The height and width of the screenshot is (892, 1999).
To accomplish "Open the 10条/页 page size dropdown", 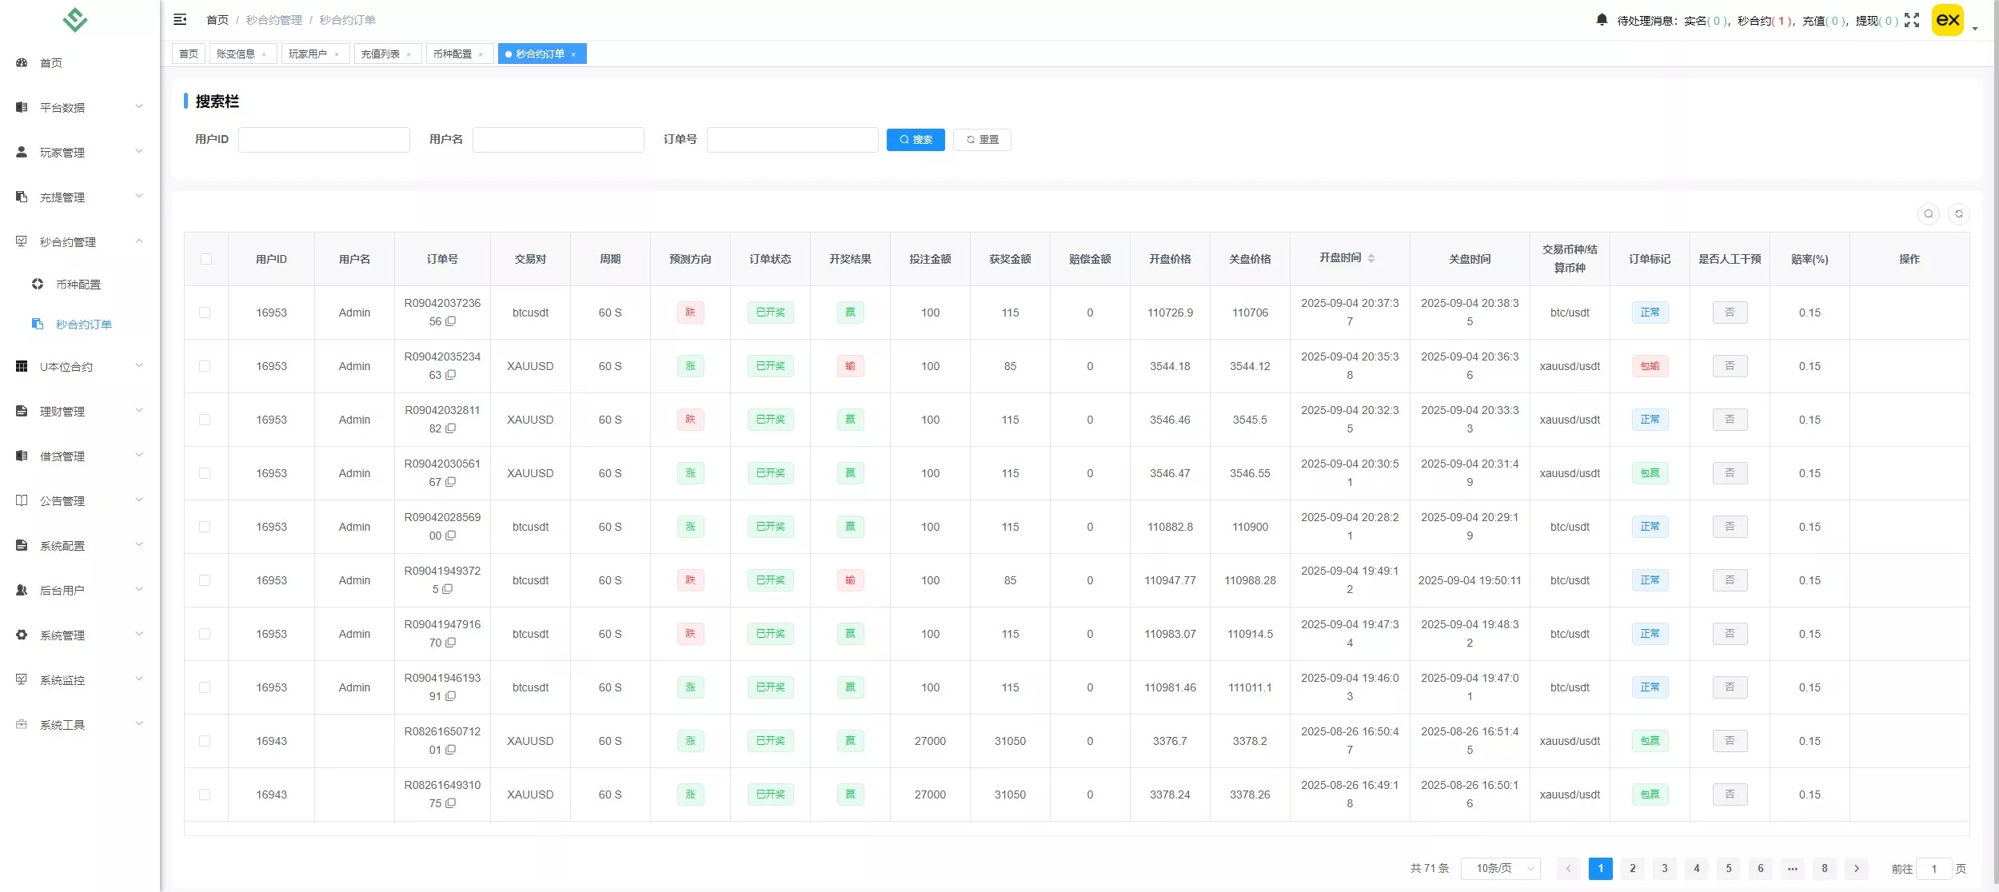I will tap(1500, 869).
